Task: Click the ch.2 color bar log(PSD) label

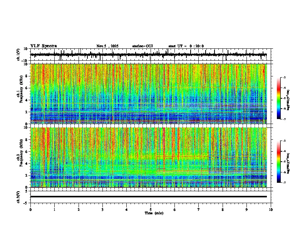Action: pyautogui.click(x=288, y=164)
